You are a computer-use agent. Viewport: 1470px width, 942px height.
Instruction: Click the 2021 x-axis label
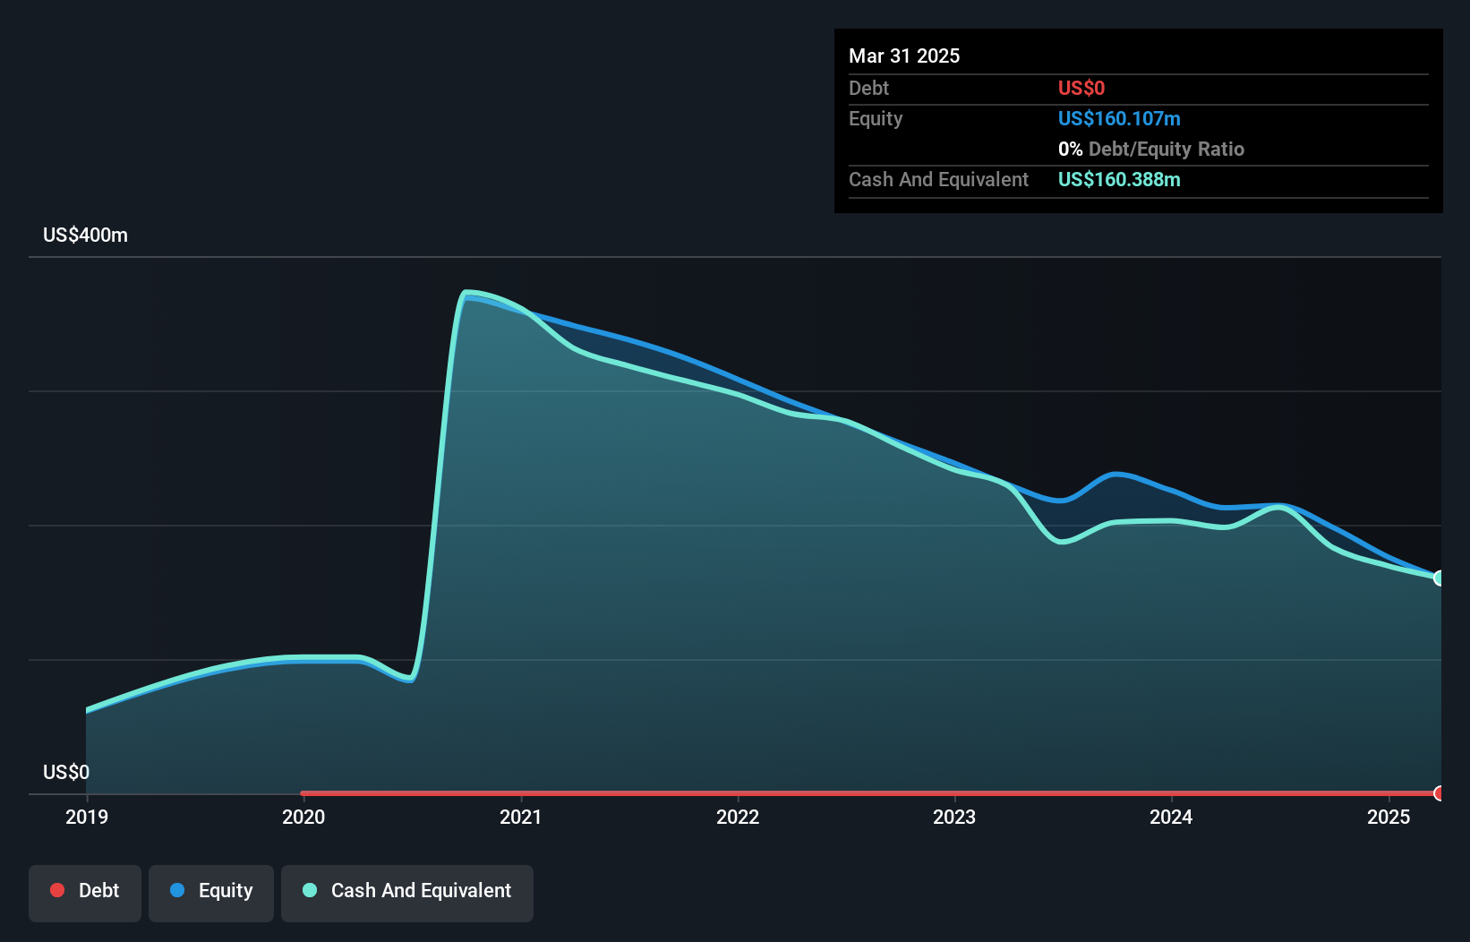click(x=521, y=817)
